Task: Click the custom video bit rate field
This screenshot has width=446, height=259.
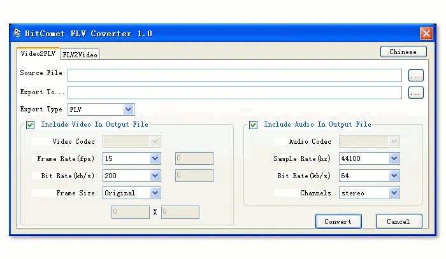Action: point(194,176)
